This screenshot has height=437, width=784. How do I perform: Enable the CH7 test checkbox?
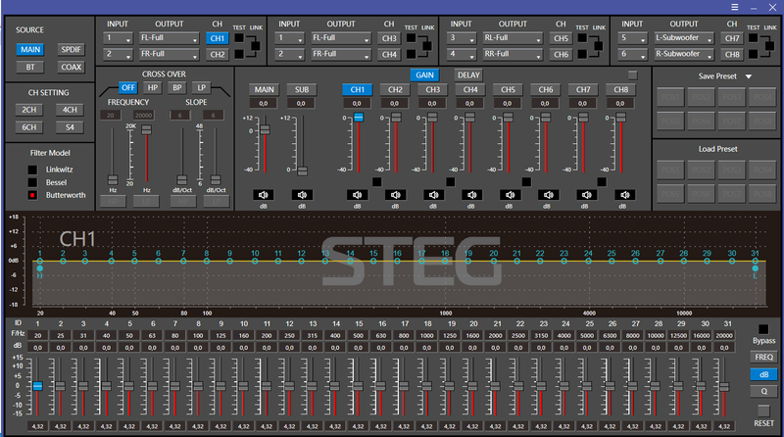click(x=753, y=38)
